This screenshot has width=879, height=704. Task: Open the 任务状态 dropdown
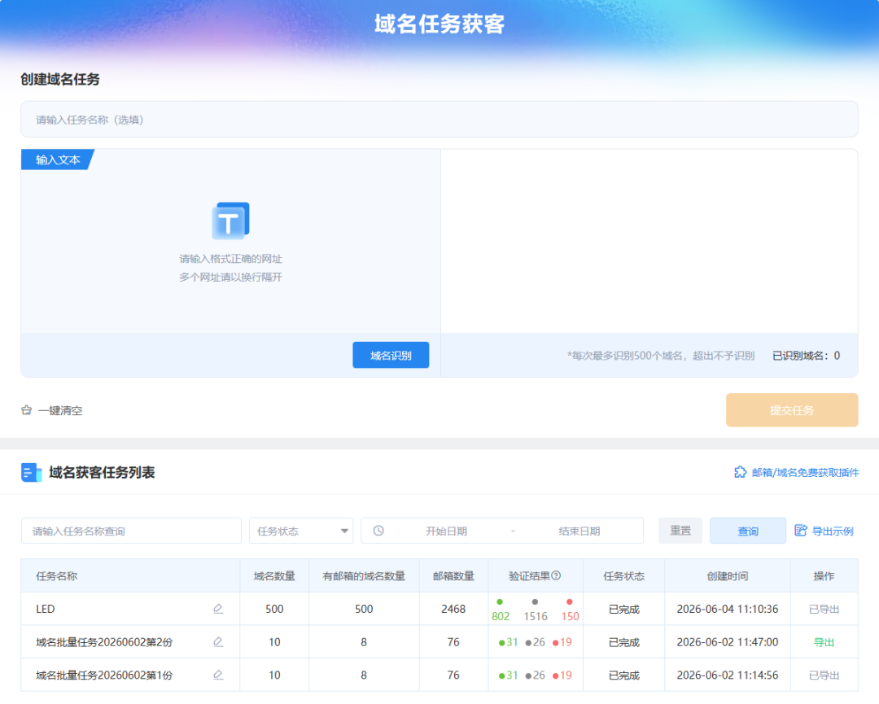coord(301,531)
